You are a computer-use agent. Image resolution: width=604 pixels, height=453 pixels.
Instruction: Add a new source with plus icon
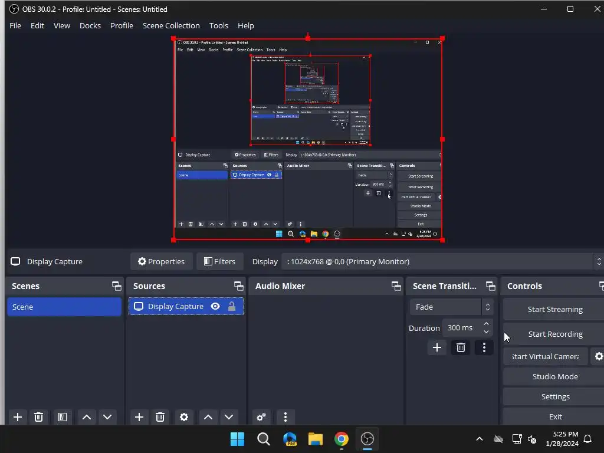[139, 417]
